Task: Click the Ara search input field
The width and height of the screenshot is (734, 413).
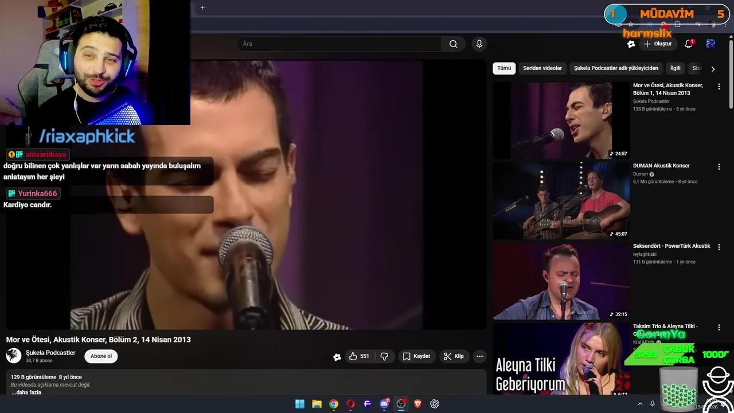Action: point(339,44)
